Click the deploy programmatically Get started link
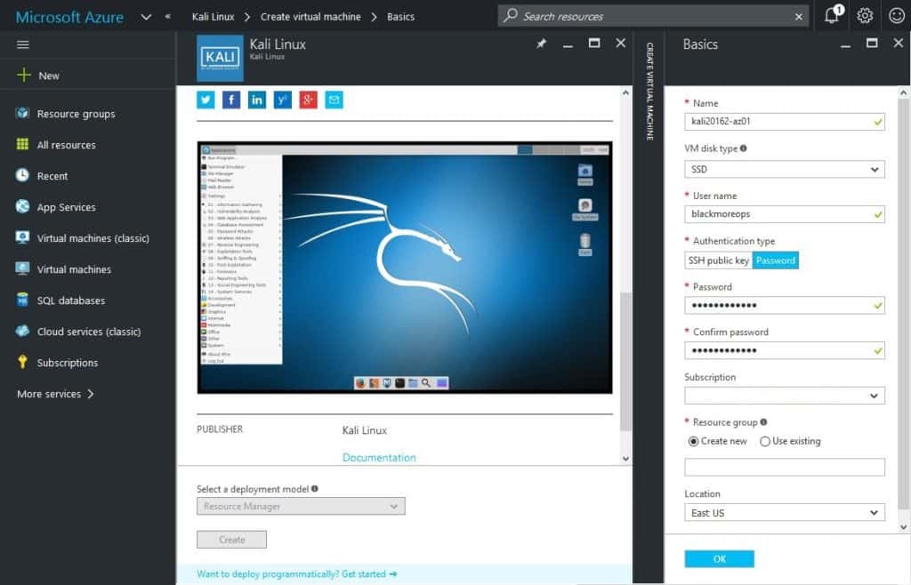Screen dimensions: 911x585 click(297, 574)
